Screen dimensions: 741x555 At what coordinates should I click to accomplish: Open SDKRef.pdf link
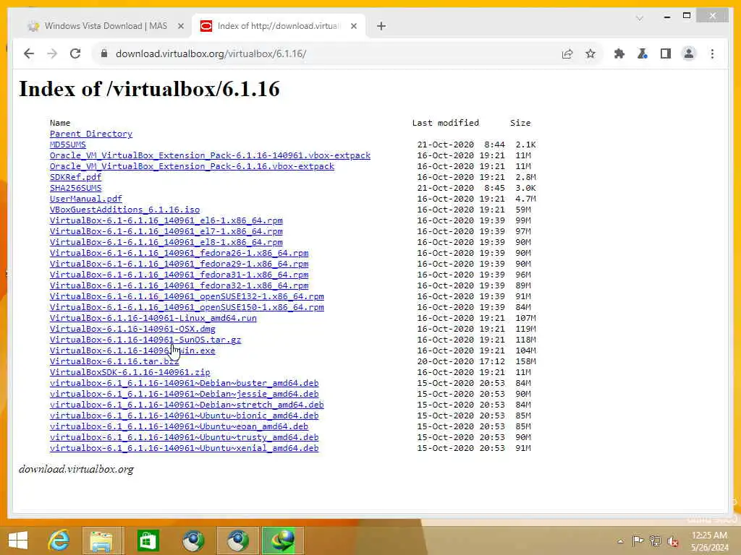point(75,178)
